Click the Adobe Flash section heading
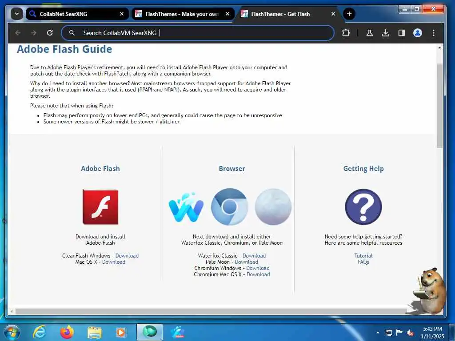 (x=100, y=168)
